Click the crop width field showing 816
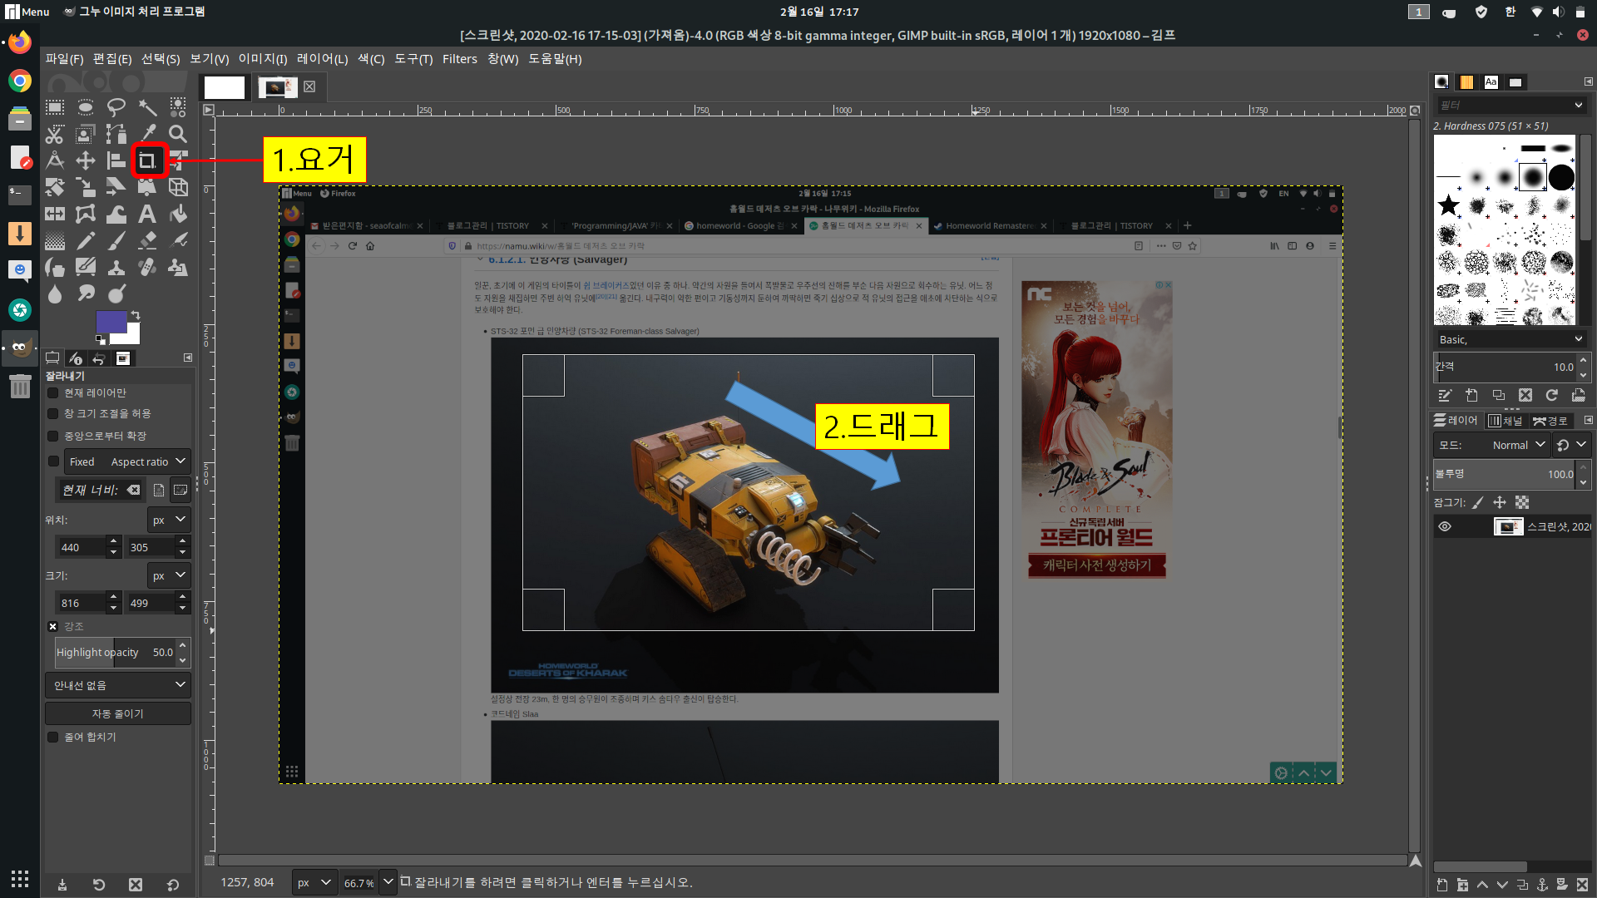Image resolution: width=1597 pixels, height=898 pixels. (x=82, y=603)
